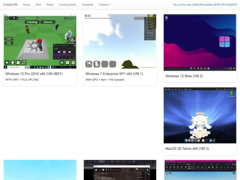Click the settings gear icon in the Roblox preview
The width and height of the screenshot is (240, 180).
[x=73, y=63]
